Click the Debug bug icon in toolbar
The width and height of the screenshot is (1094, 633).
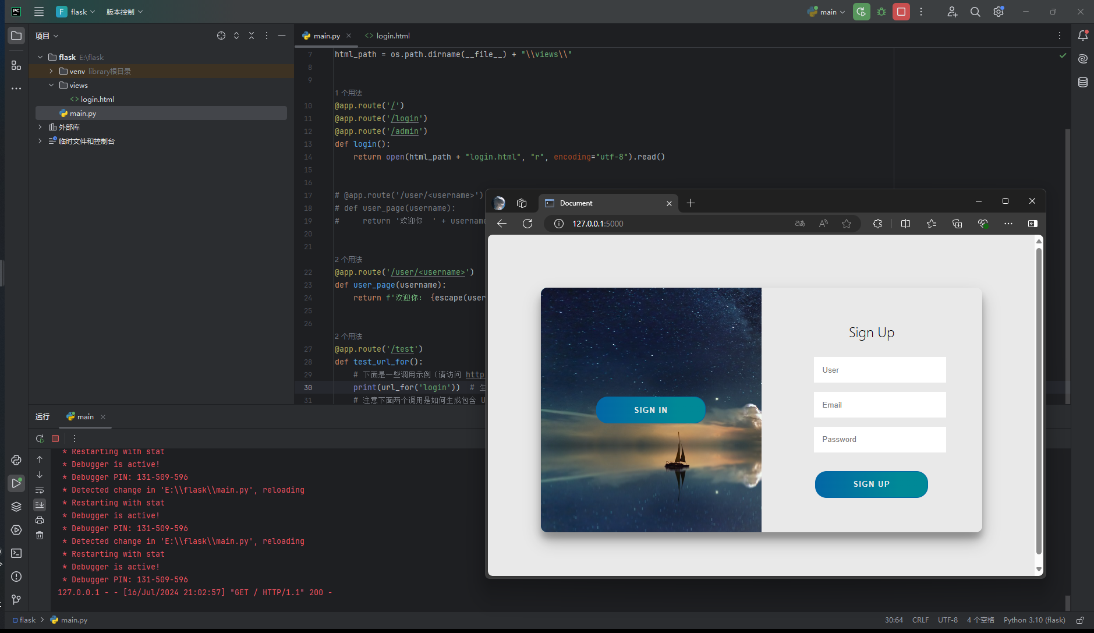(x=881, y=12)
